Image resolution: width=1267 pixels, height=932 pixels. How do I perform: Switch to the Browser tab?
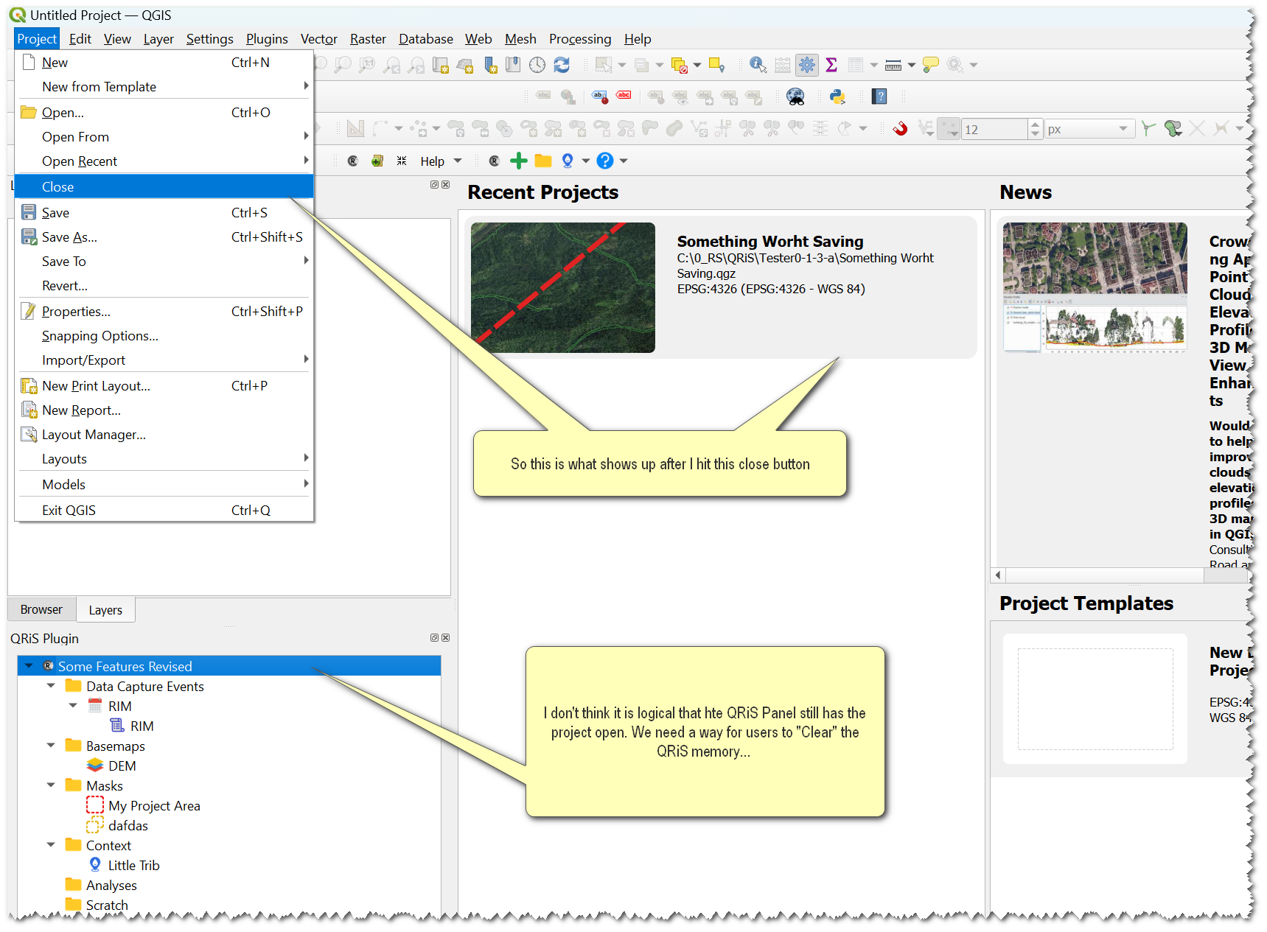[41, 609]
